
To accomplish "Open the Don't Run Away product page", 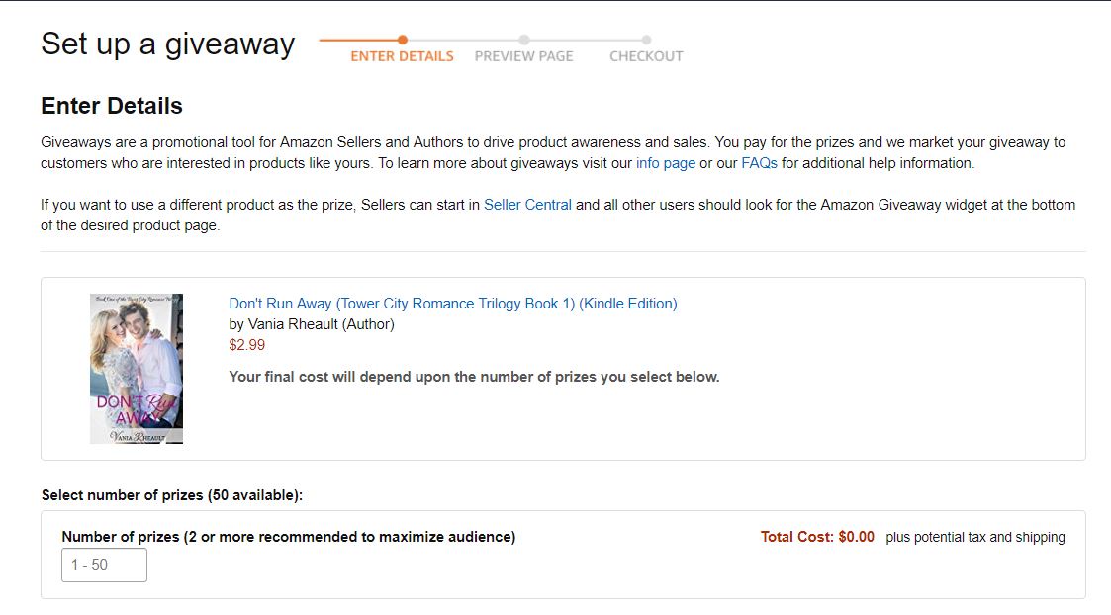I will point(452,303).
